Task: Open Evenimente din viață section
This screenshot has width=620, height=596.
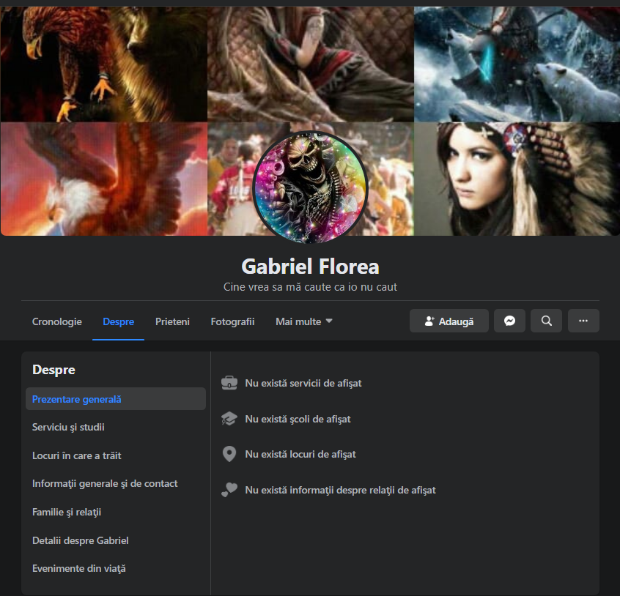Action: click(78, 569)
